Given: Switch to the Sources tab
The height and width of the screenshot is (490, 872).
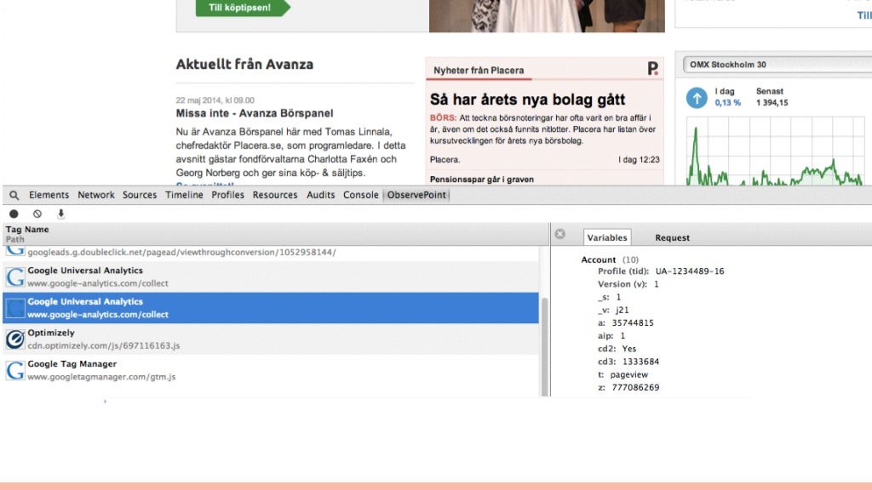Looking at the screenshot, I should click(140, 195).
